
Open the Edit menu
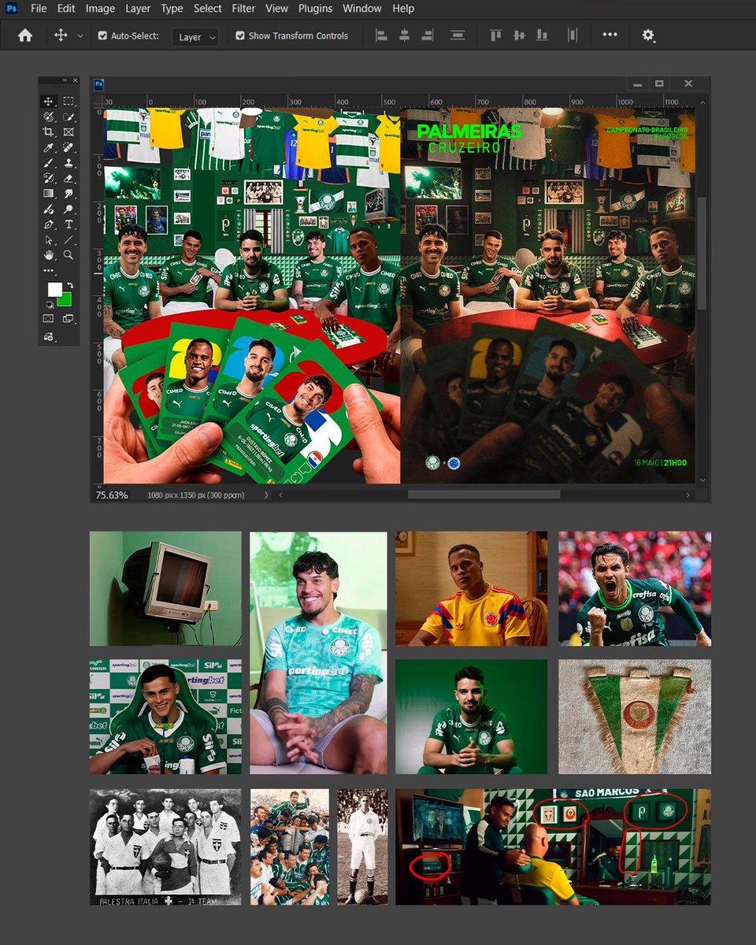[66, 8]
